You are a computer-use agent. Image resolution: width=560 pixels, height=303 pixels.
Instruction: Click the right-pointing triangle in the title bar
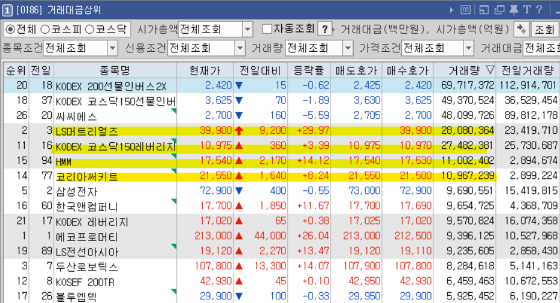(x=451, y=10)
